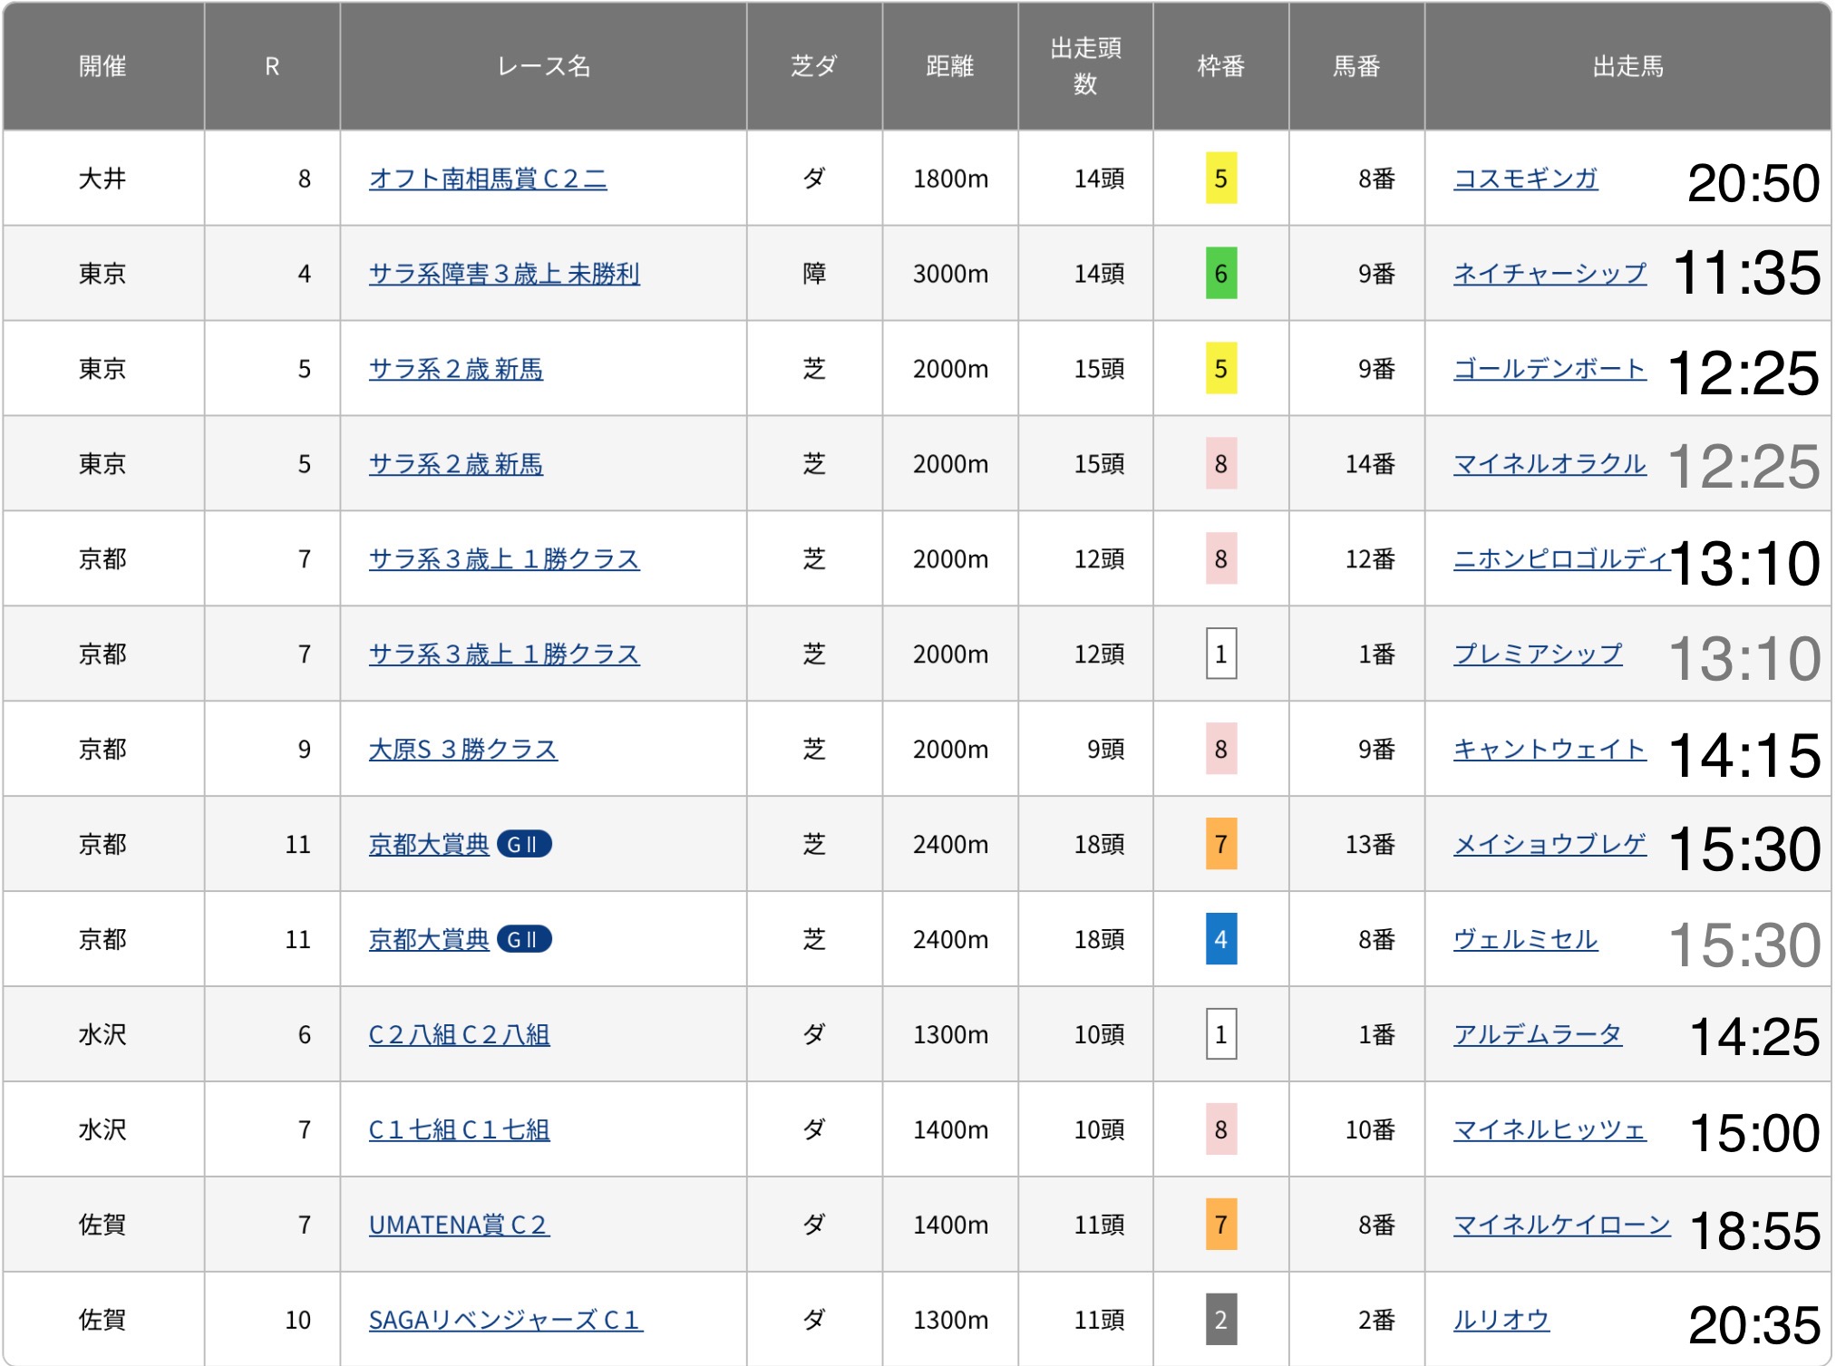Viewport: 1836px width, 1366px height.
Task: Click the GII badge on ヴェルミセル row
Action: (x=524, y=940)
